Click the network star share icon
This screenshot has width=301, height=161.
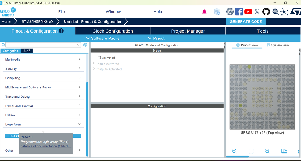284,12
